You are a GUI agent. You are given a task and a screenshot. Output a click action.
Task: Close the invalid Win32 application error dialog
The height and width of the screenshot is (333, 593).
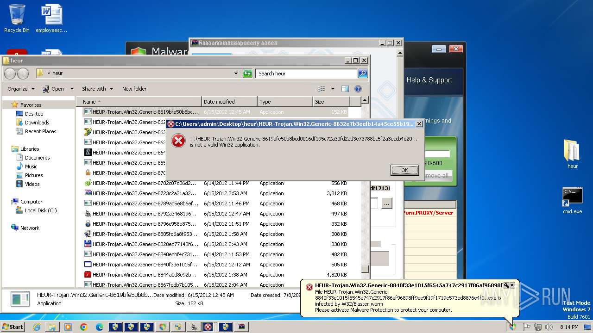(x=419, y=124)
